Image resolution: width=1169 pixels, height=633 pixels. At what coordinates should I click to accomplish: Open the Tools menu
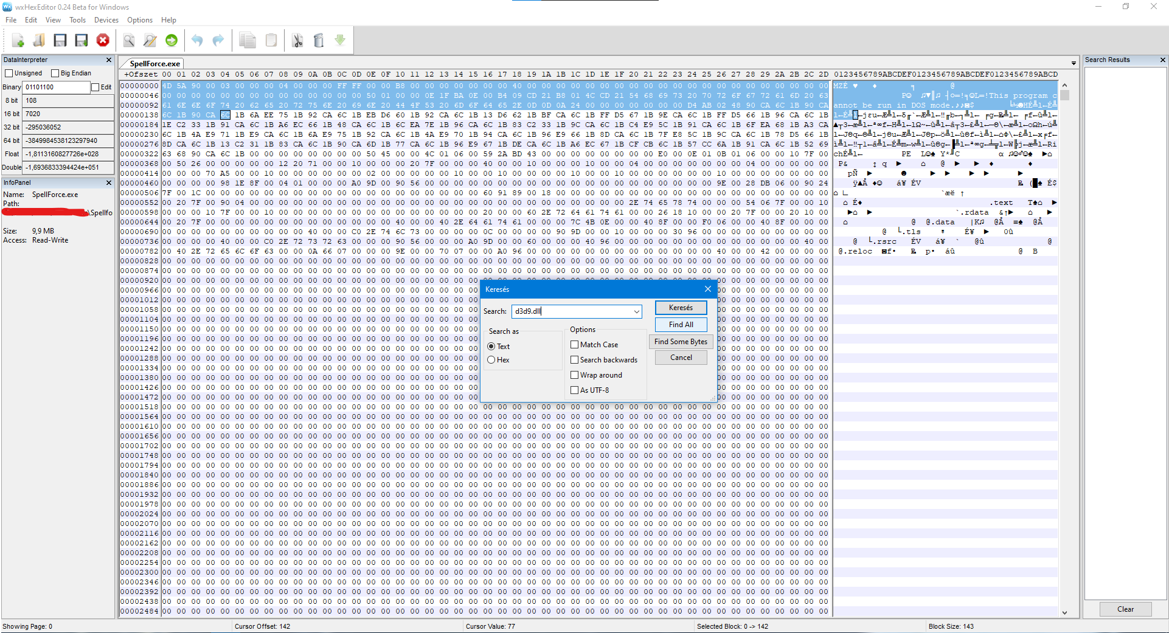[x=77, y=20]
